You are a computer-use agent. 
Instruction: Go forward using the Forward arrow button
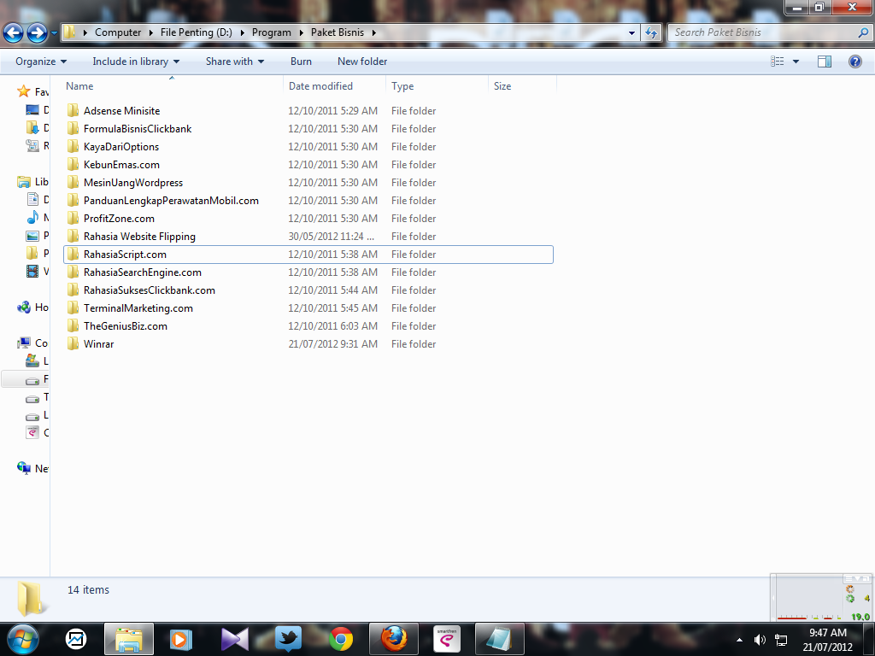tap(38, 33)
